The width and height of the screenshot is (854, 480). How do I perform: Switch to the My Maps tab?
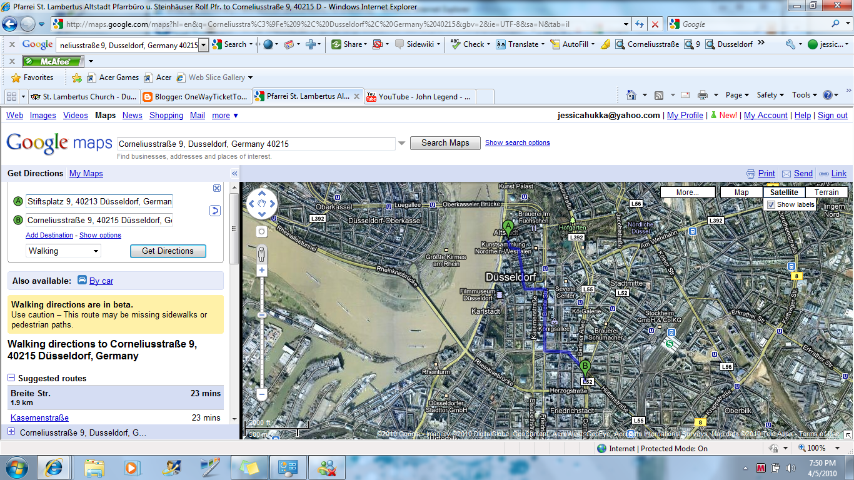pos(86,173)
